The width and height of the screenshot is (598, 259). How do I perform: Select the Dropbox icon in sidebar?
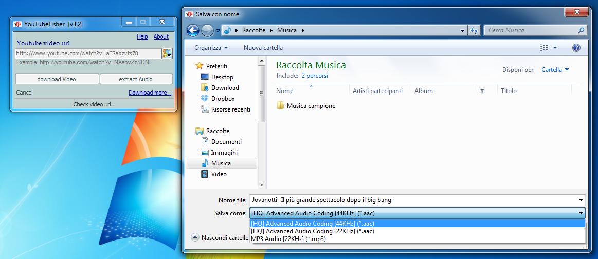[205, 98]
